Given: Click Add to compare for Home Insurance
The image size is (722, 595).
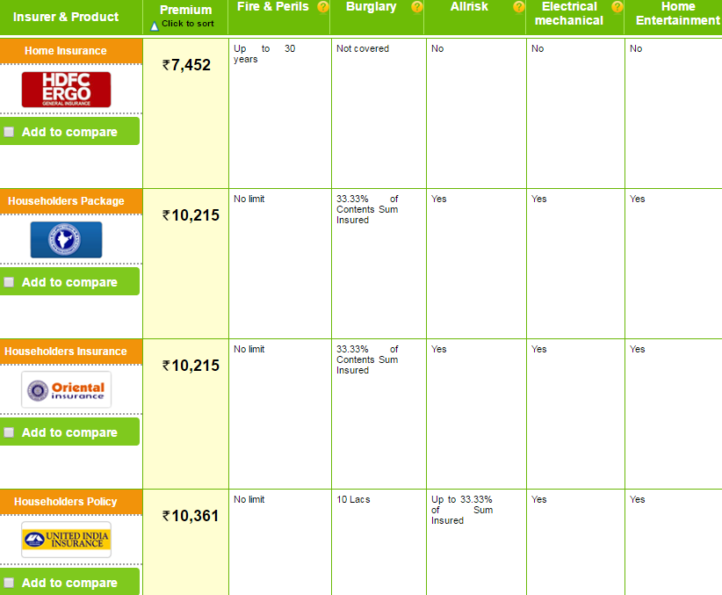Looking at the screenshot, I should coord(69,131).
